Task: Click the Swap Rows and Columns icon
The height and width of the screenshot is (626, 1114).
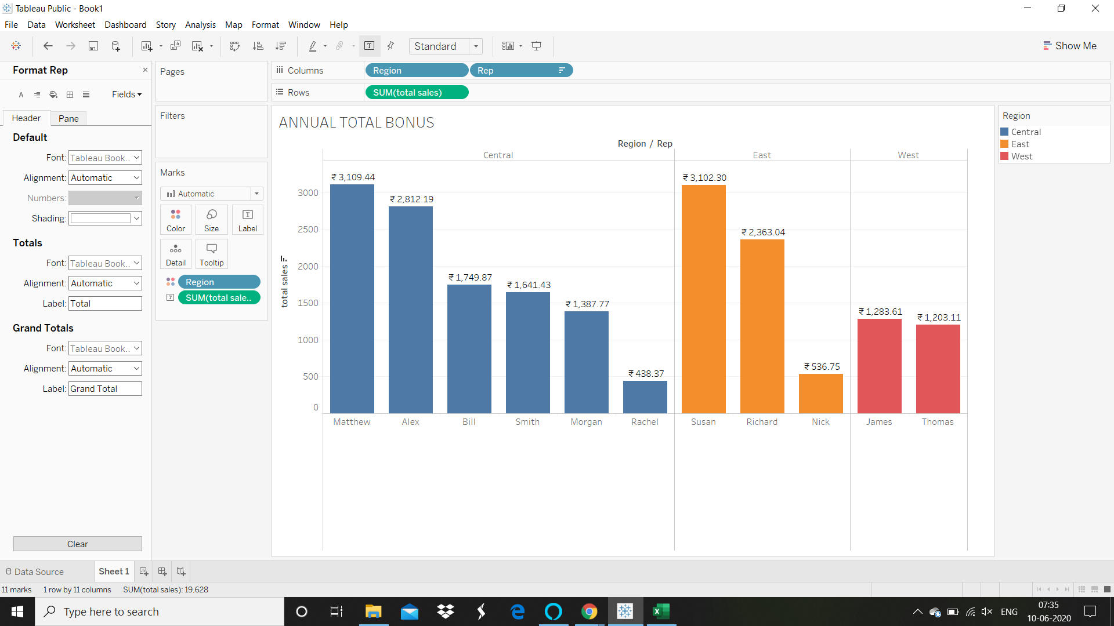Action: (234, 46)
